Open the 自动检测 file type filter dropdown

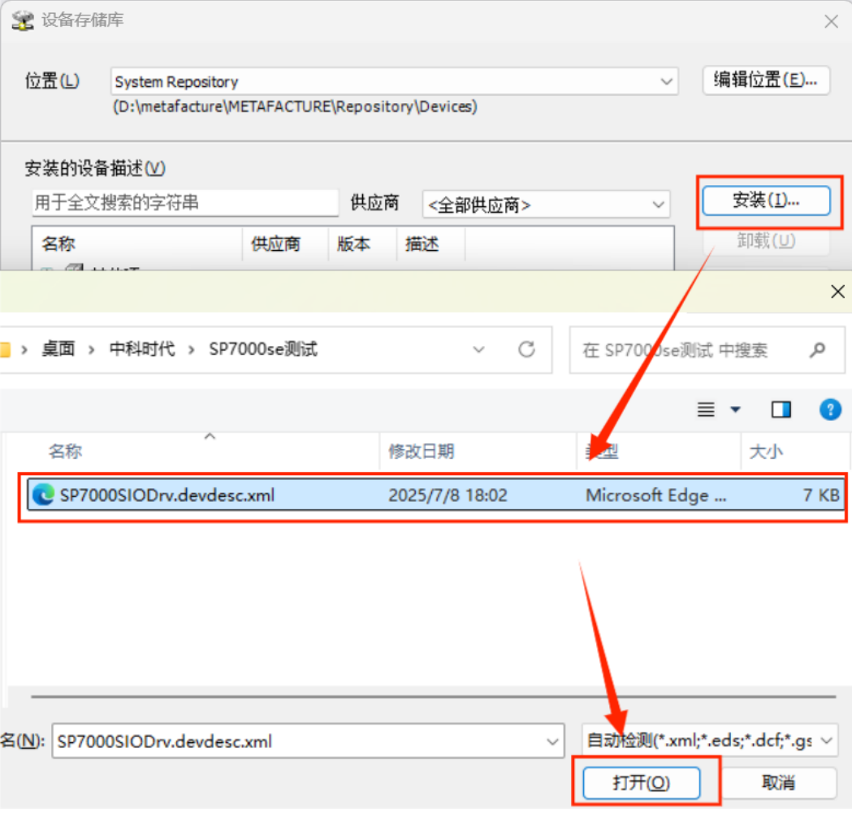709,740
